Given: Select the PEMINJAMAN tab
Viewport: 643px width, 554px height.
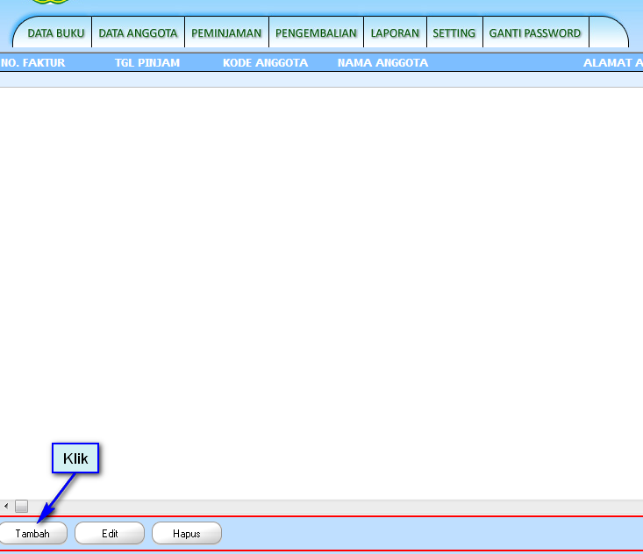Looking at the screenshot, I should [226, 33].
